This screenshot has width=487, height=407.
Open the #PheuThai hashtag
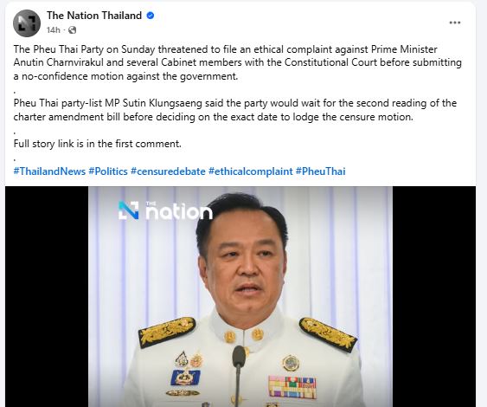(321, 171)
